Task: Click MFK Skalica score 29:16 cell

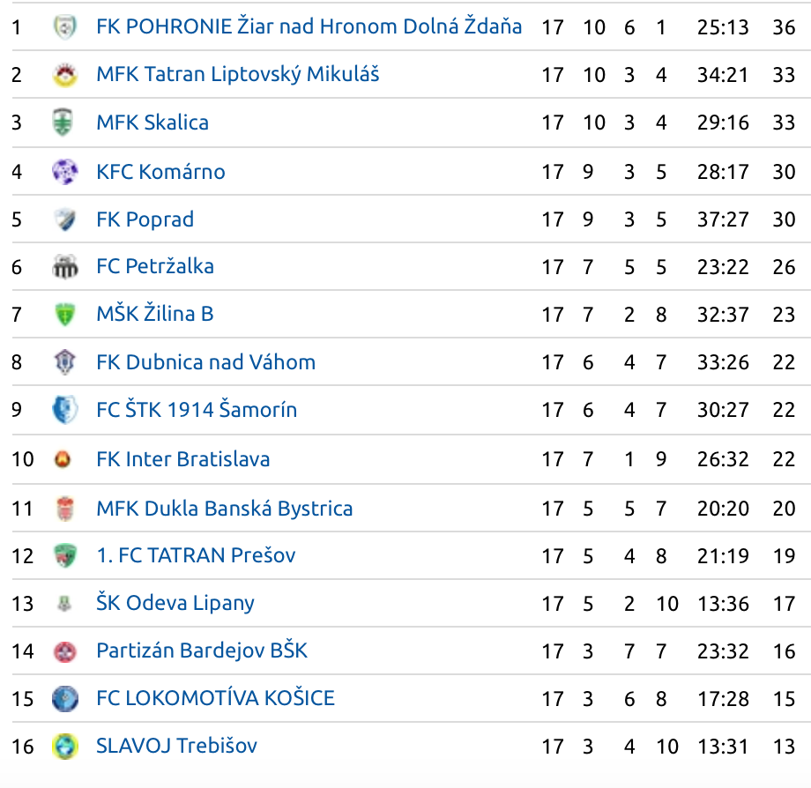Action: tap(723, 123)
